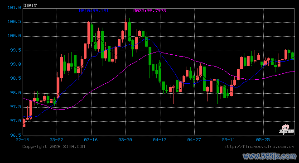
Task: Click the 04-13 date label
Action: [x=159, y=140]
